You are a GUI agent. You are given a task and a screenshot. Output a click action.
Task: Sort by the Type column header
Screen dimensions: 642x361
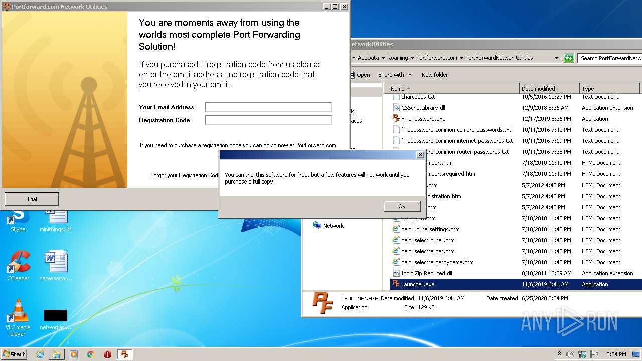pyautogui.click(x=609, y=88)
